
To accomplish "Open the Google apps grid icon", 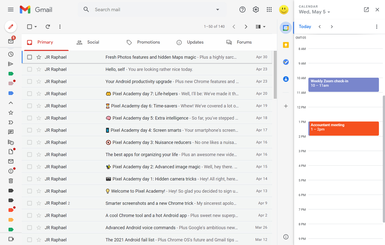I will pos(269,10).
